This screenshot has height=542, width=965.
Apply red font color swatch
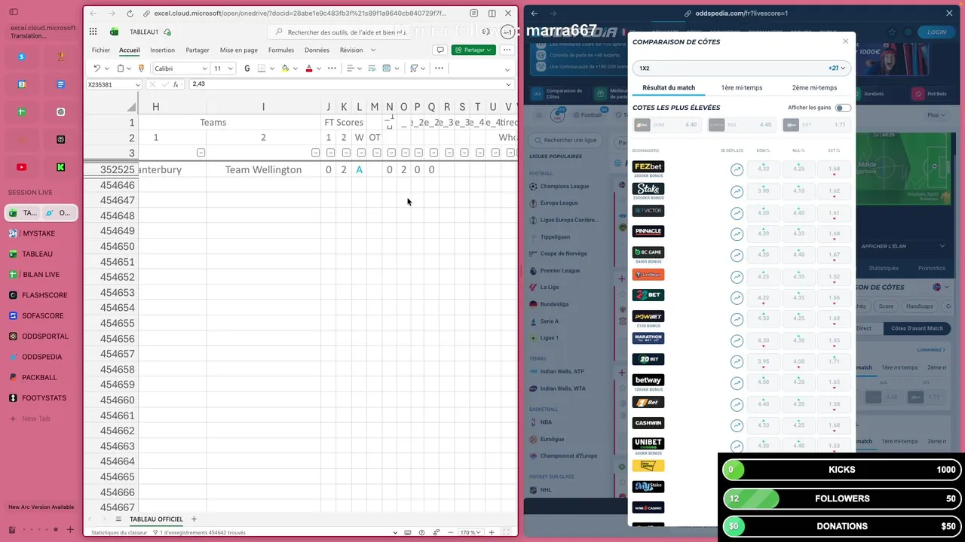(309, 69)
